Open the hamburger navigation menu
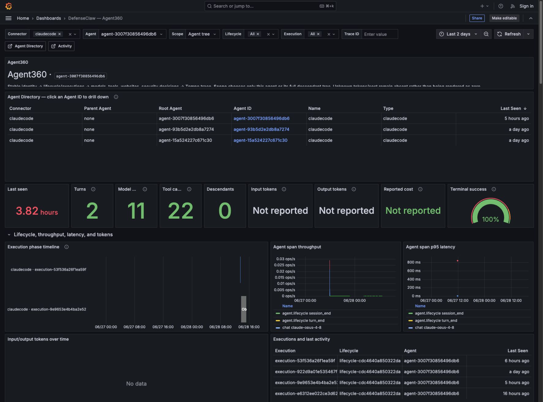543x402 pixels. pos(9,18)
